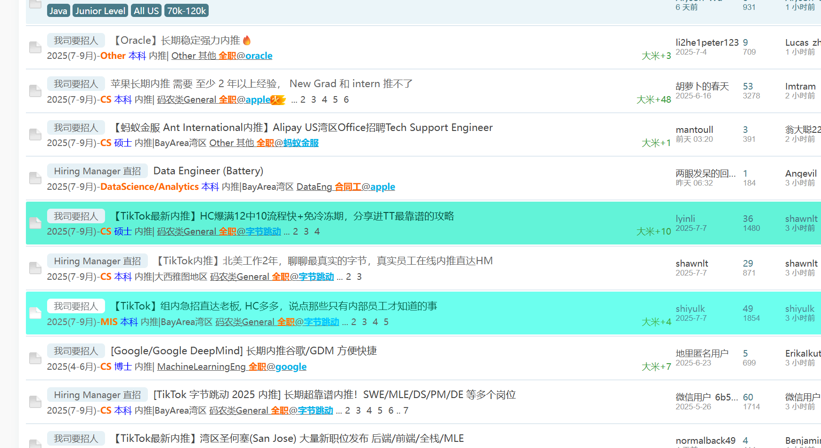The image size is (821, 448).
Task: Click reply count 53 on the Apple thread
Action: [x=748, y=86]
